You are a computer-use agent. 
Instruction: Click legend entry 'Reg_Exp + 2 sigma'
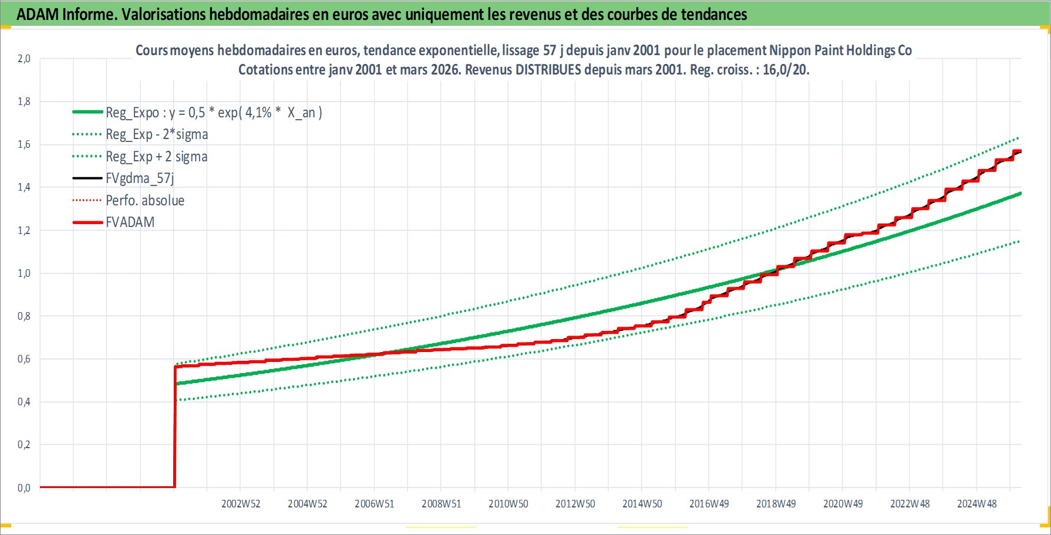(157, 157)
